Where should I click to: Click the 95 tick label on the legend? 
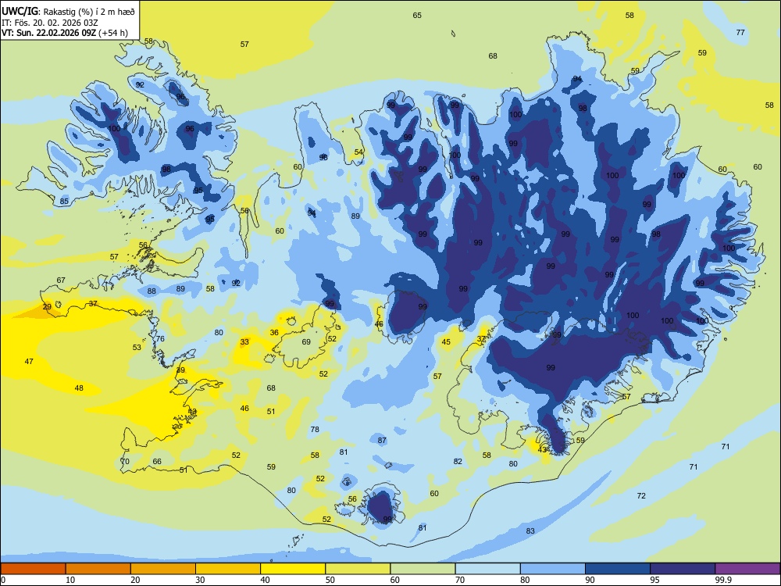pyautogui.click(x=655, y=580)
